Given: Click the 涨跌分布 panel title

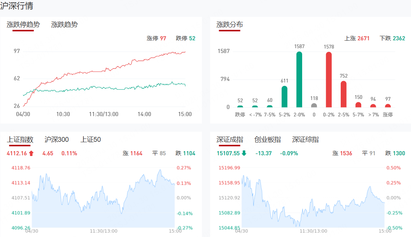Looking at the screenshot, I should 230,25.
